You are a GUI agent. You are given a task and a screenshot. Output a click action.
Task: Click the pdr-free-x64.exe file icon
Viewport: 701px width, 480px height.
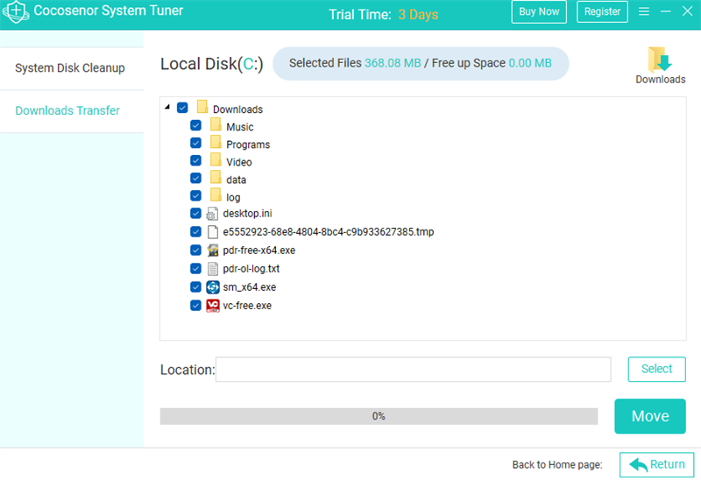(x=213, y=251)
